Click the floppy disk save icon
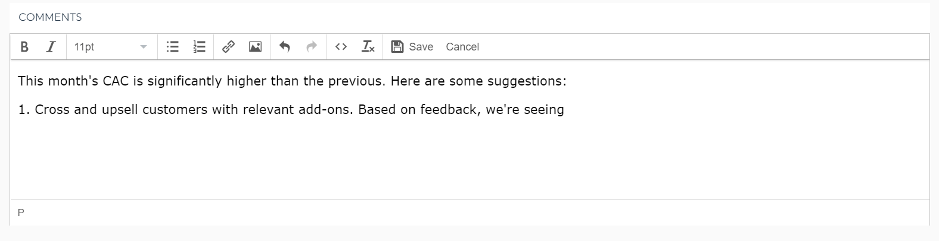The width and height of the screenshot is (939, 241). tap(397, 47)
